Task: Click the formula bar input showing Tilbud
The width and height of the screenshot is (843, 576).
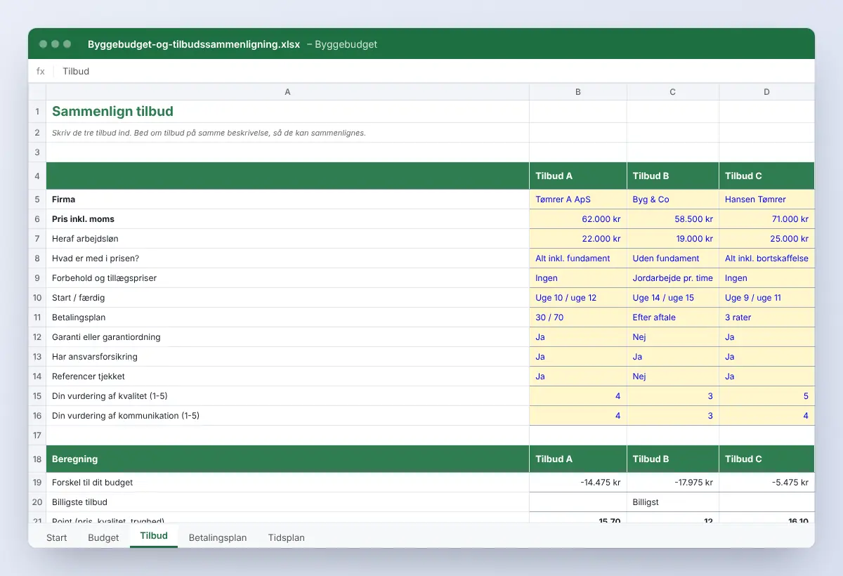Action: (x=436, y=71)
